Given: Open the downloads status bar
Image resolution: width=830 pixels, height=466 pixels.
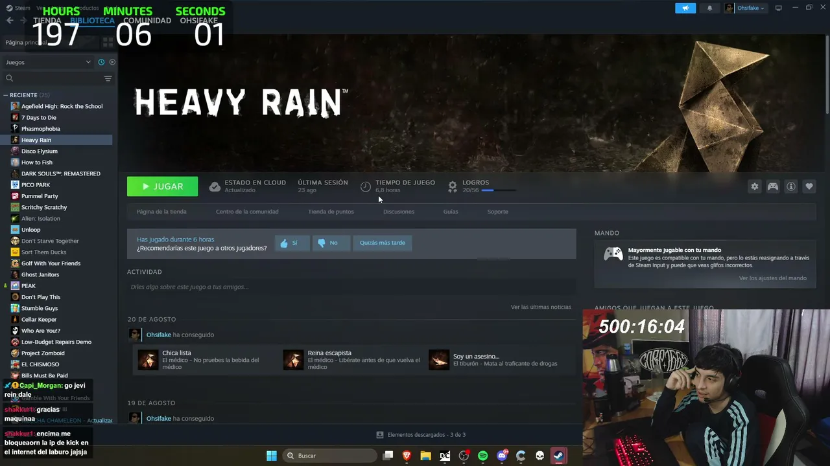Looking at the screenshot, I should point(421,435).
